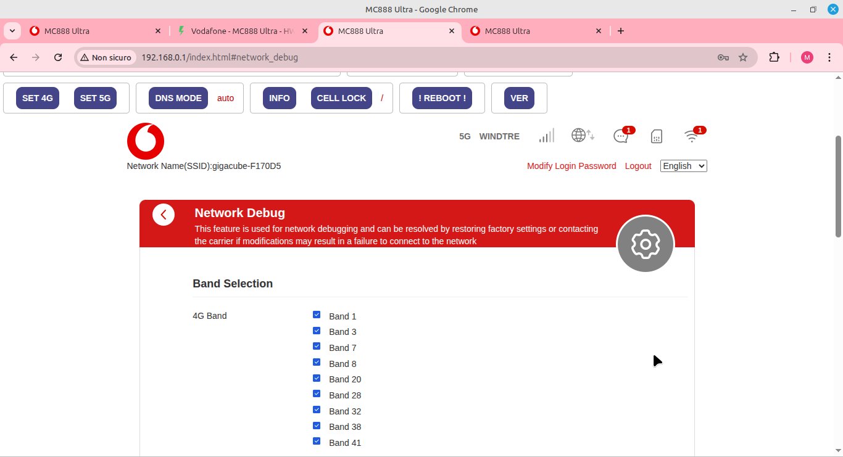Click the SIM card status icon

point(657,136)
